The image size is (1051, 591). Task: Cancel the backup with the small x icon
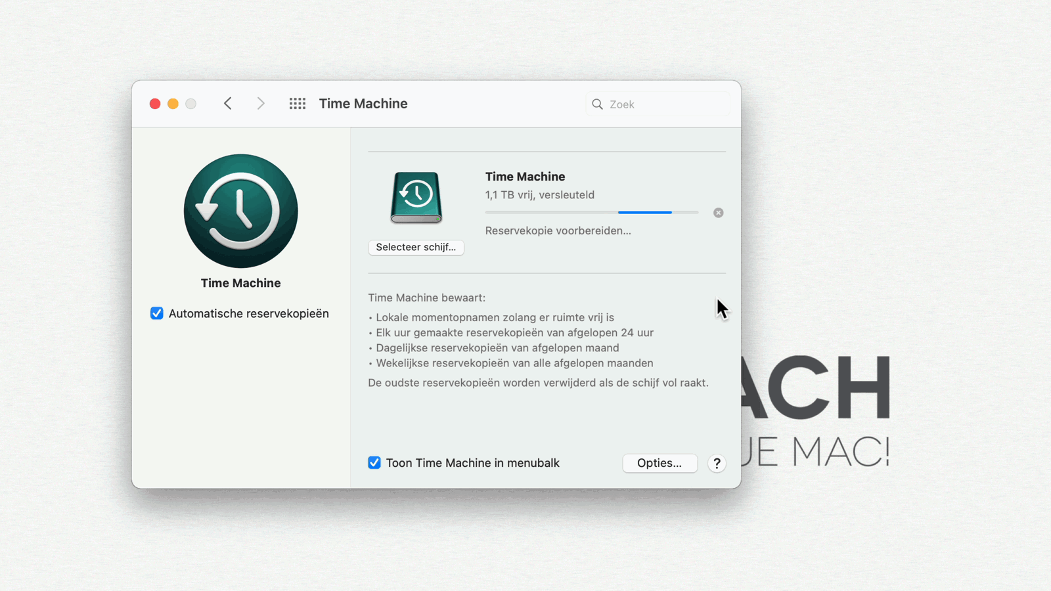tap(719, 213)
